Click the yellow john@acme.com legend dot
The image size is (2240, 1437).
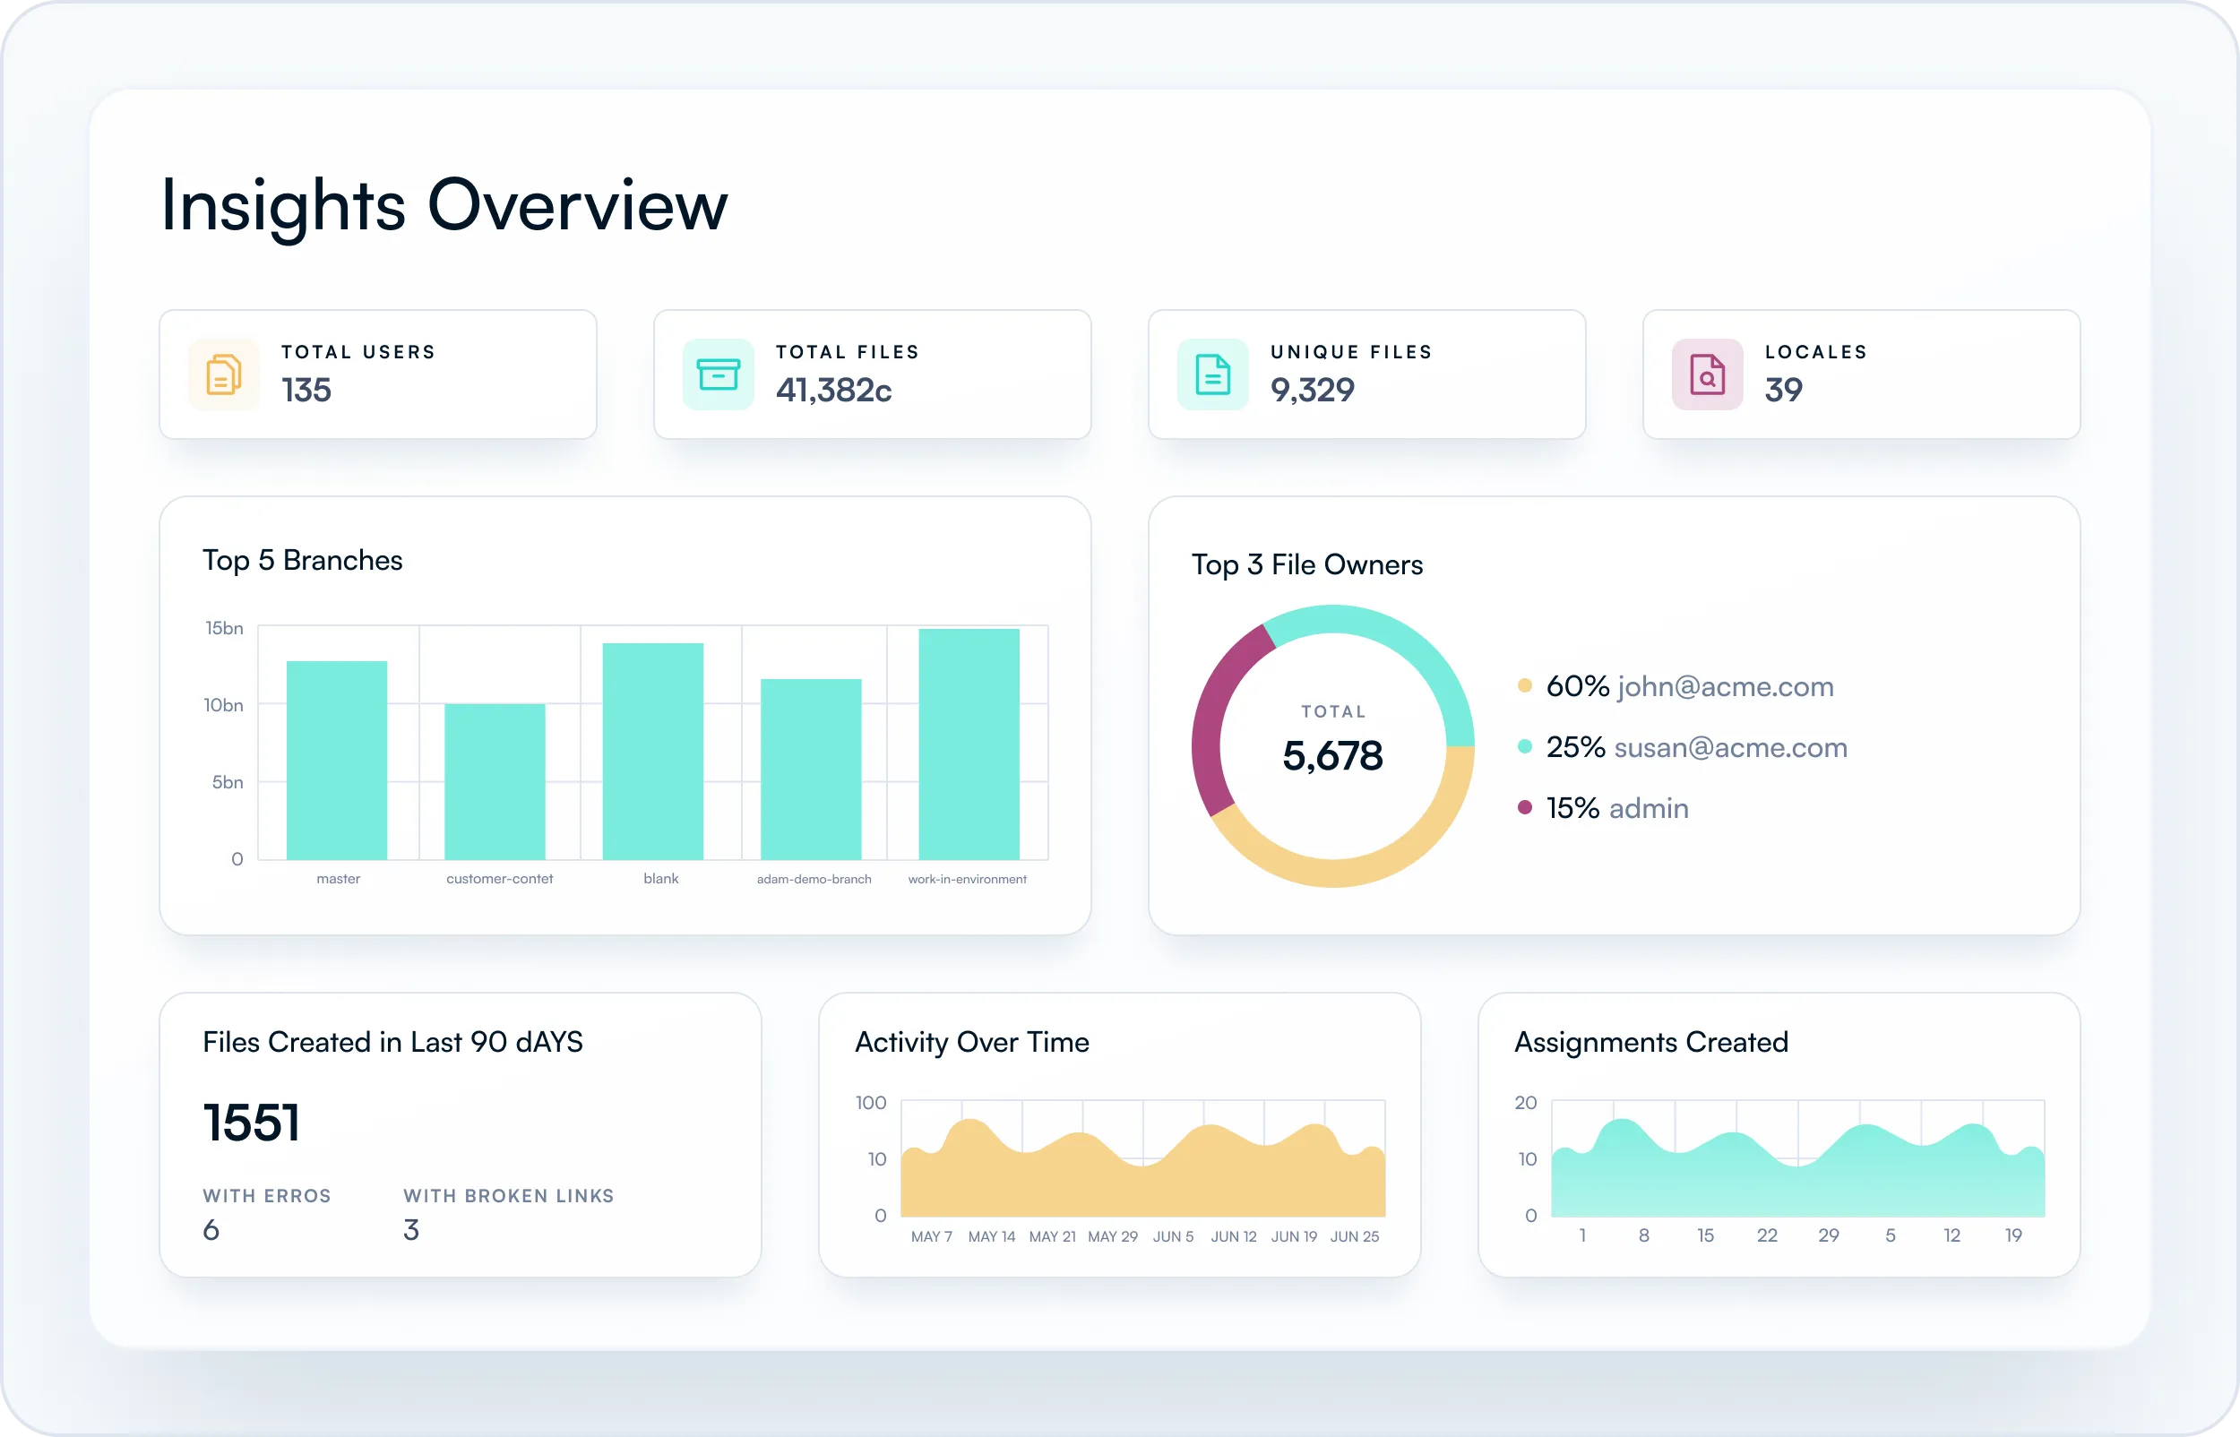tap(1524, 686)
